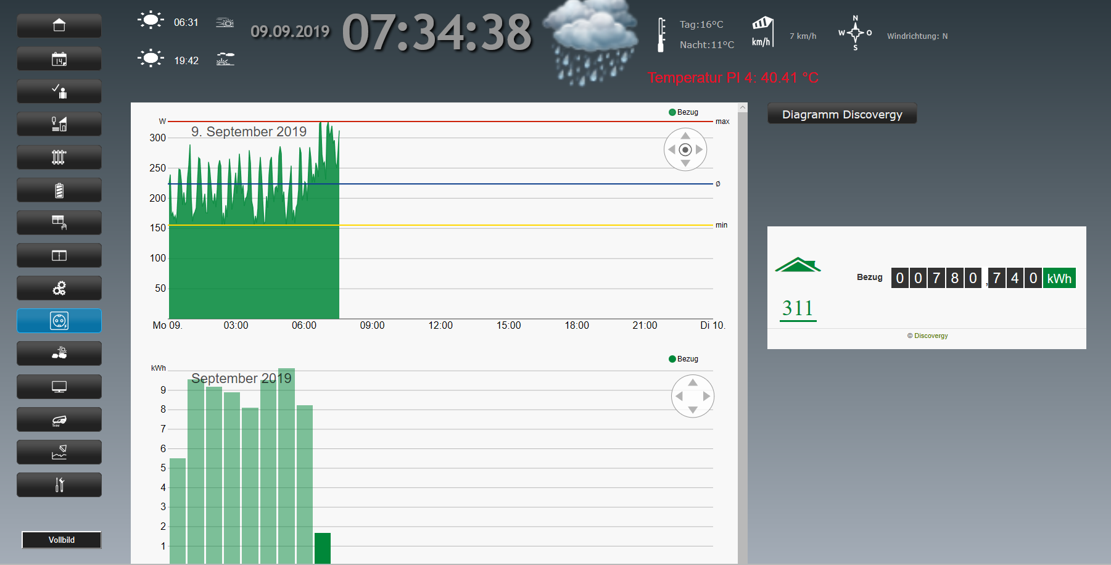
Task: Open the house lighting page
Action: click(x=59, y=124)
